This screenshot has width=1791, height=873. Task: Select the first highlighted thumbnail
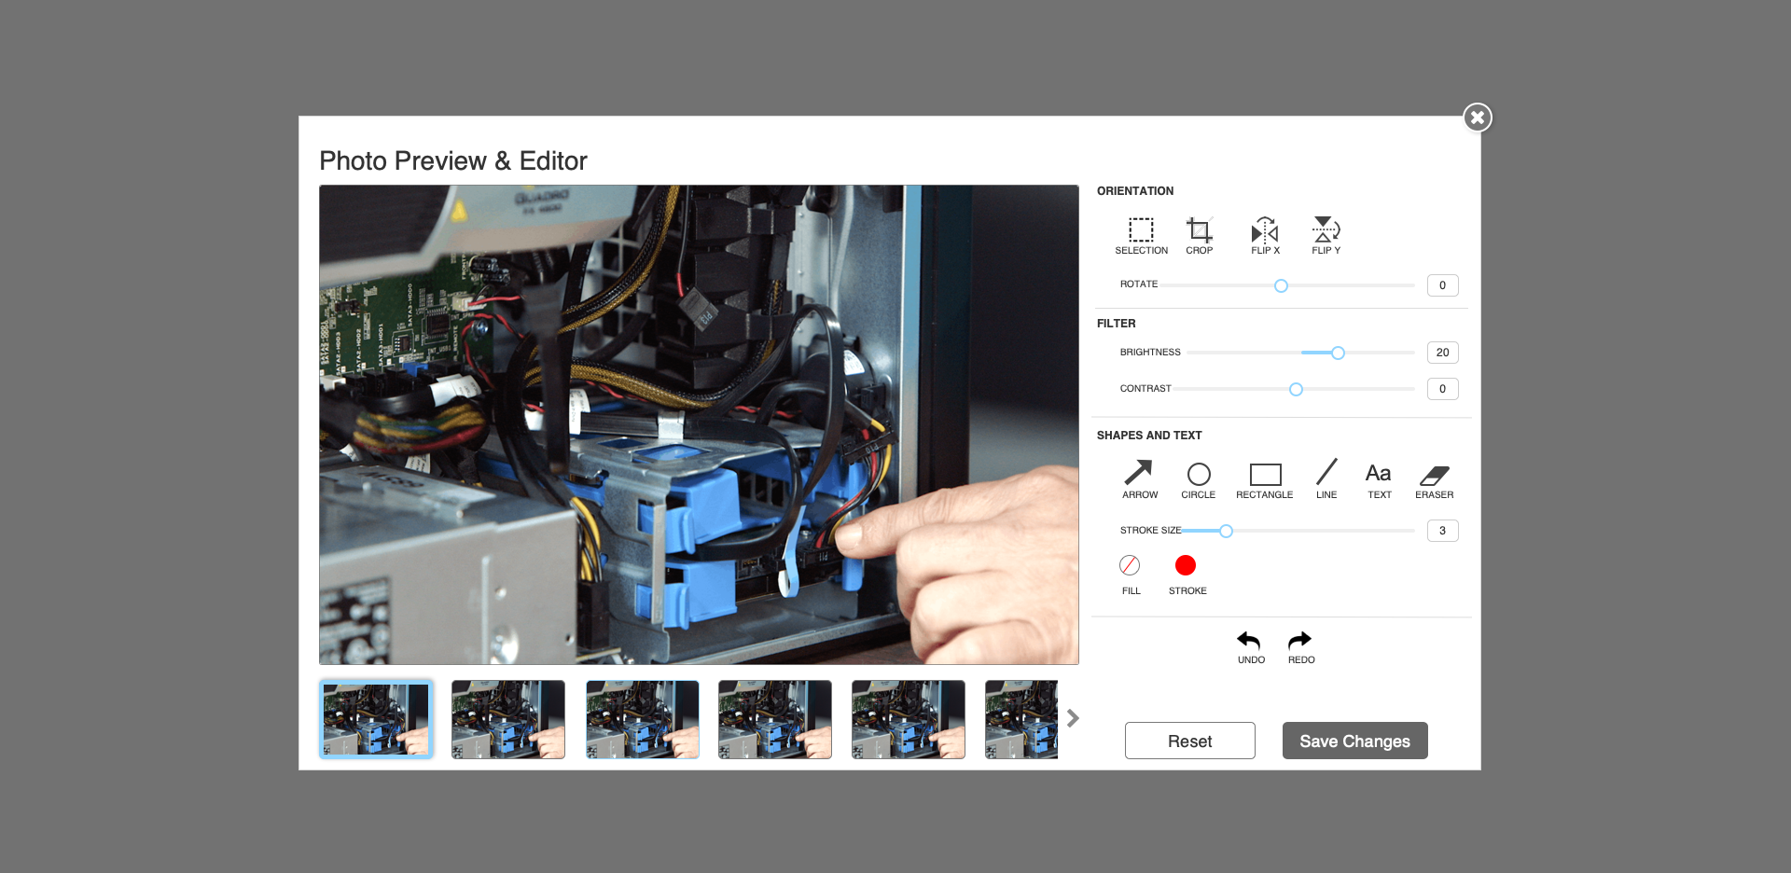[376, 719]
